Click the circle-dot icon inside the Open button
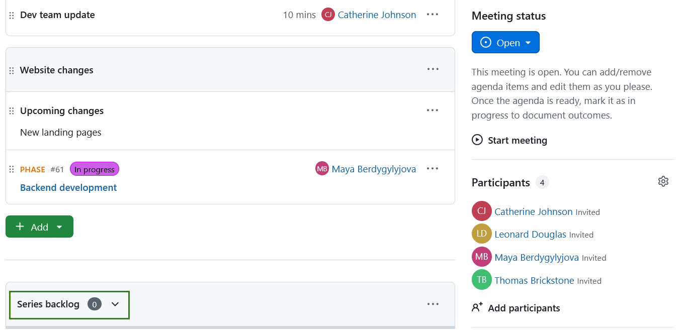This screenshot has width=682, height=335. coord(486,42)
